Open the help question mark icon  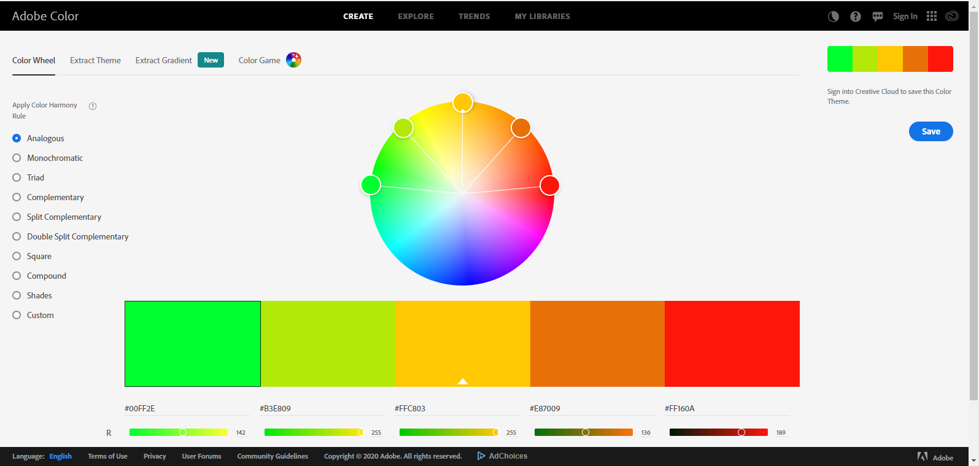(x=856, y=17)
